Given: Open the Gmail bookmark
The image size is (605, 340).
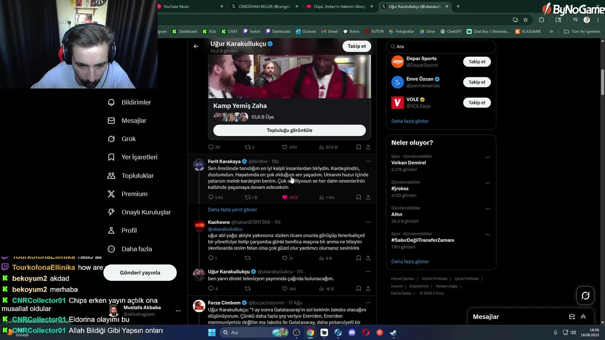Looking at the screenshot, I should (x=329, y=32).
